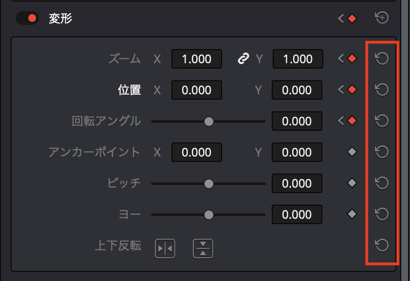Click the horizontal flip button
This screenshot has height=281, width=410.
[x=165, y=248]
